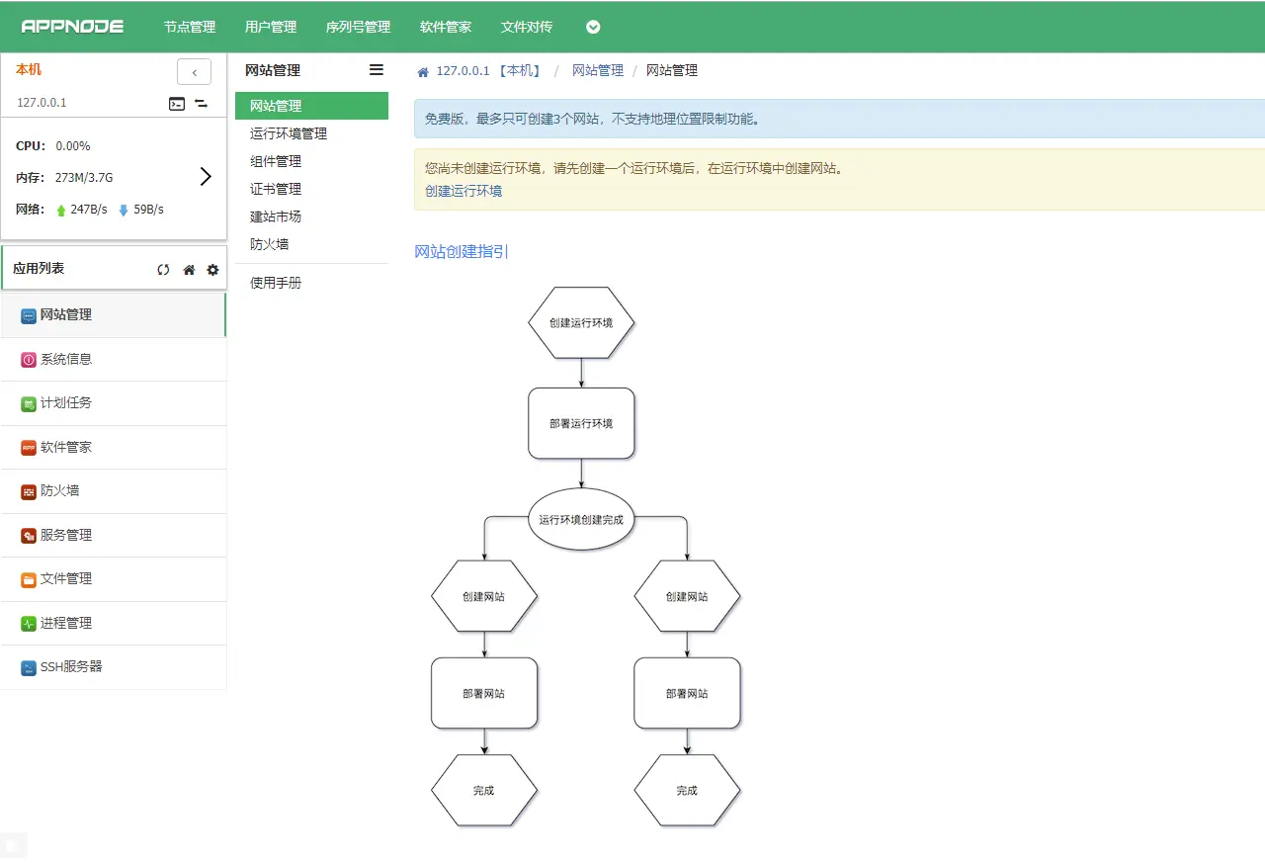Expand server resource details with the right chevron
This screenshot has height=863, width=1265.
(x=207, y=176)
